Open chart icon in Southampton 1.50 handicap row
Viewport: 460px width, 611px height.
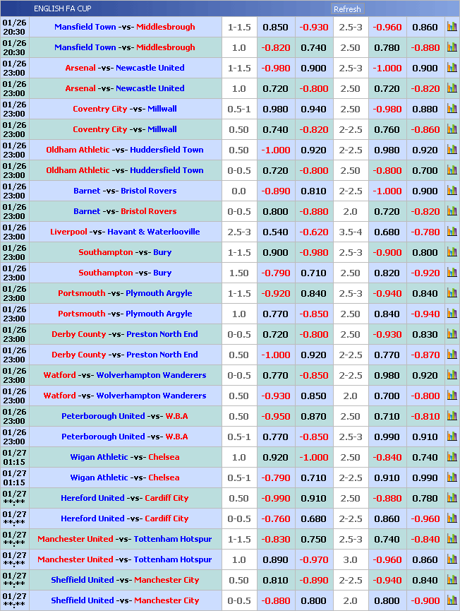(452, 273)
